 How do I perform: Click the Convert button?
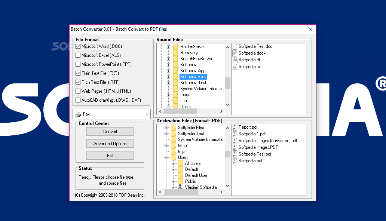(110, 131)
